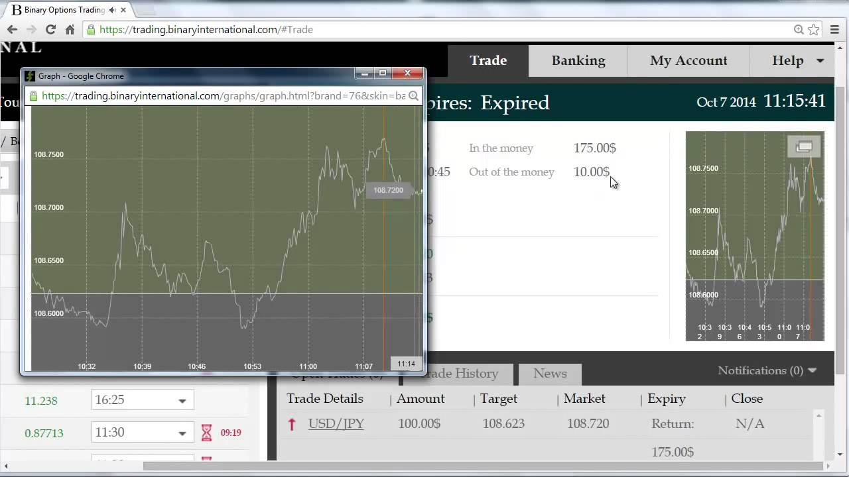Click the Oct 7 2014 date

point(726,103)
